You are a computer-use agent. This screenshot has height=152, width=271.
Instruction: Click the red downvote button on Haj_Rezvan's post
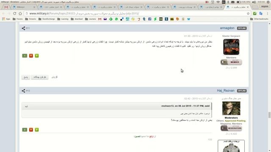[x=31, y=130]
